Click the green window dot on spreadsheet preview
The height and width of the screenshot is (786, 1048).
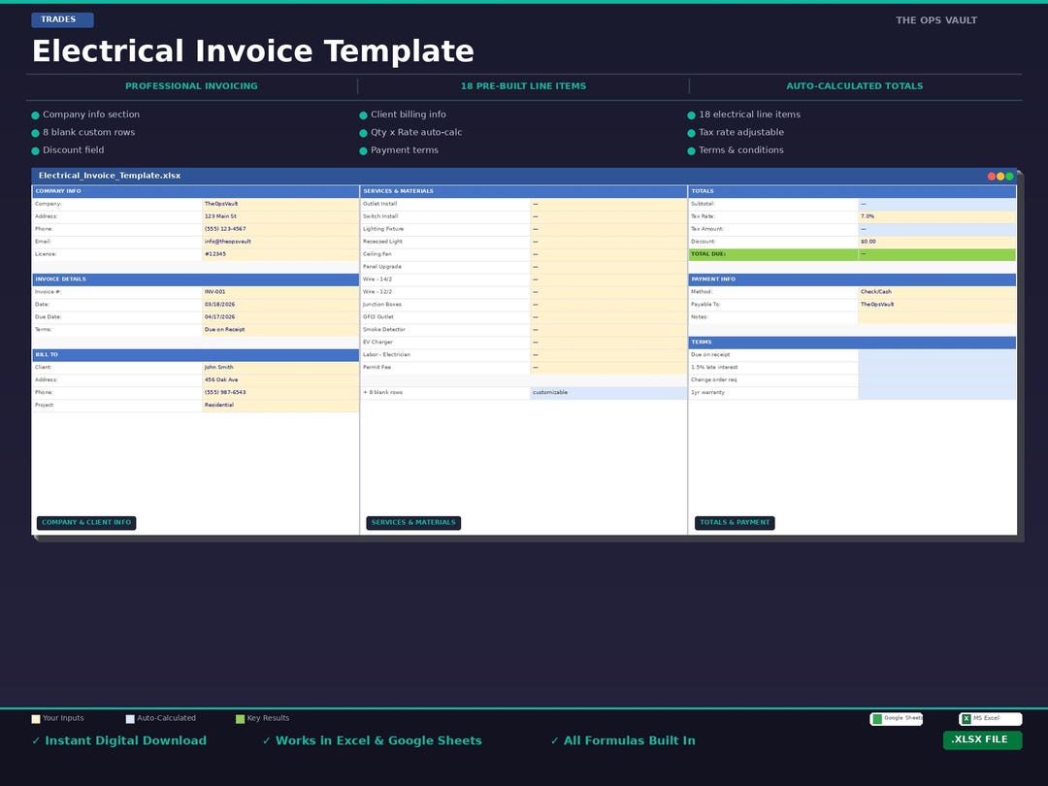[1009, 177]
